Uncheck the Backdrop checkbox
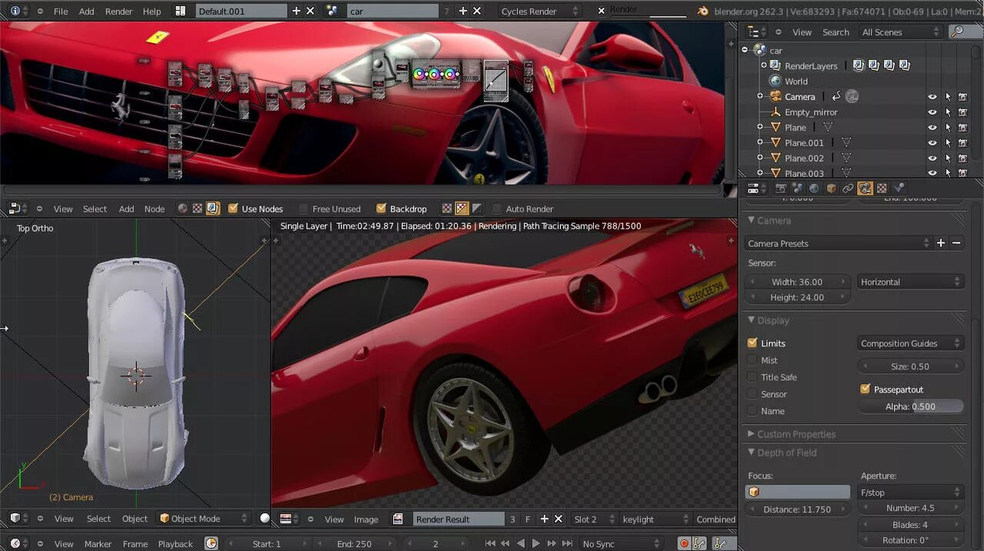The width and height of the screenshot is (984, 551). coord(381,209)
